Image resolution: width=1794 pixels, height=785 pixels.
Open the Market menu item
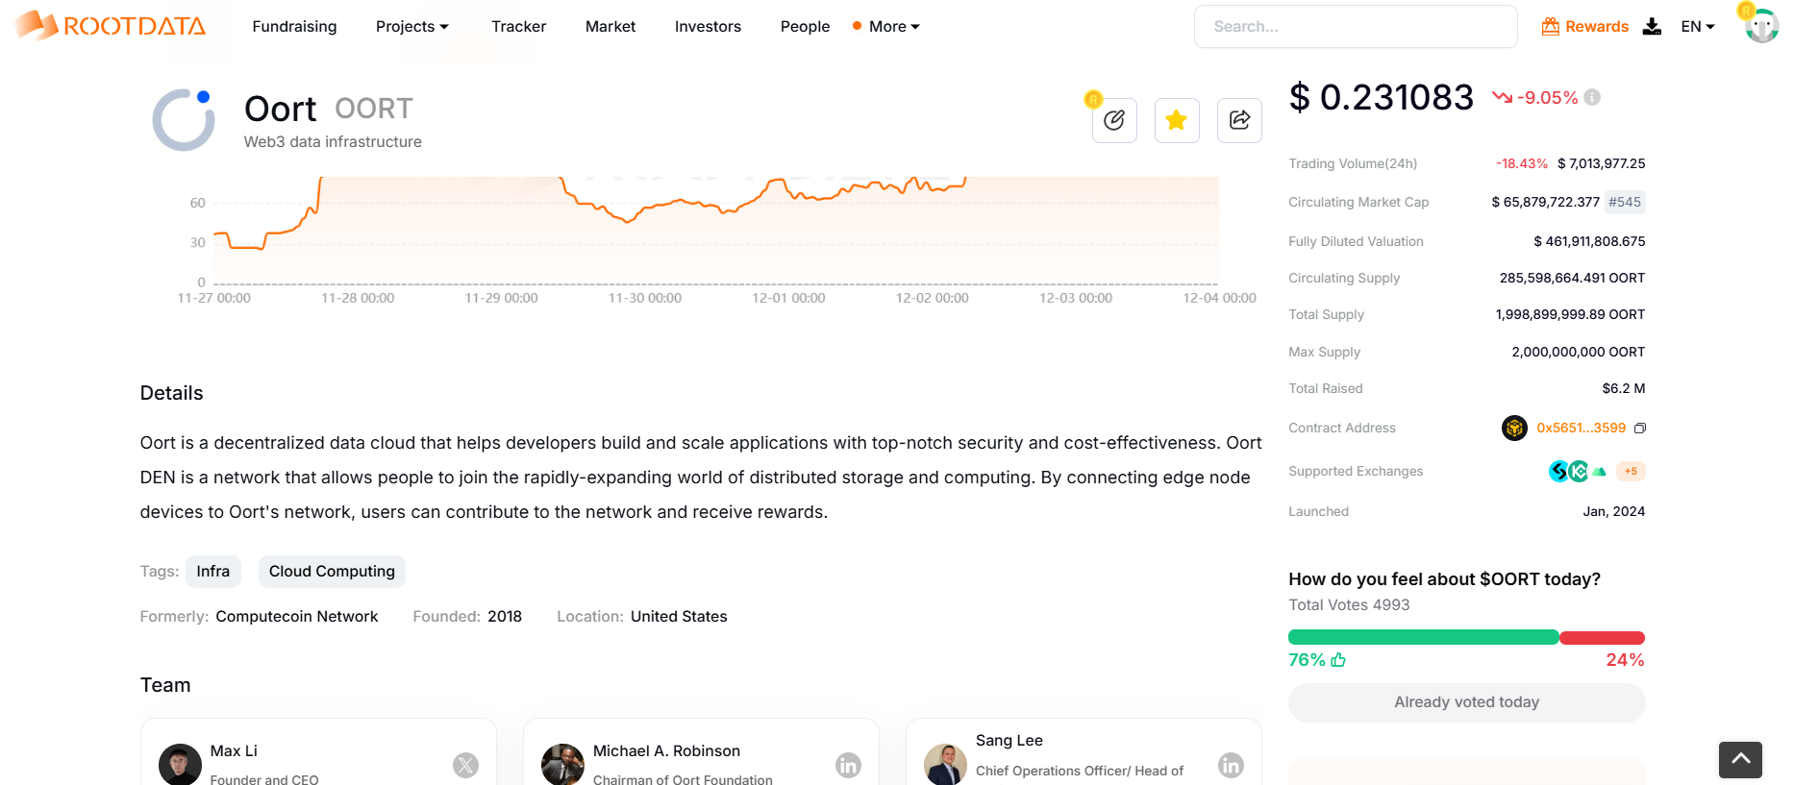(x=610, y=26)
